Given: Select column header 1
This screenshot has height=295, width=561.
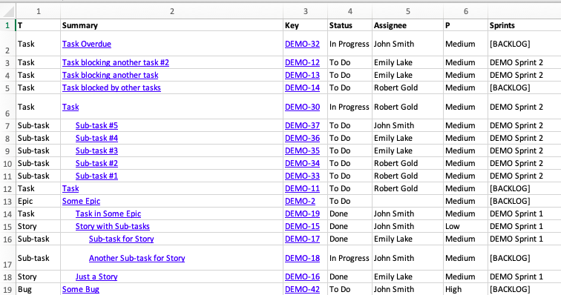Looking at the screenshot, I should click(x=39, y=11).
